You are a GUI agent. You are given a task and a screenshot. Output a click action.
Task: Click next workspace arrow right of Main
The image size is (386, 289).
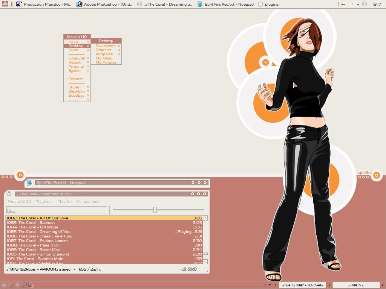click(382, 285)
